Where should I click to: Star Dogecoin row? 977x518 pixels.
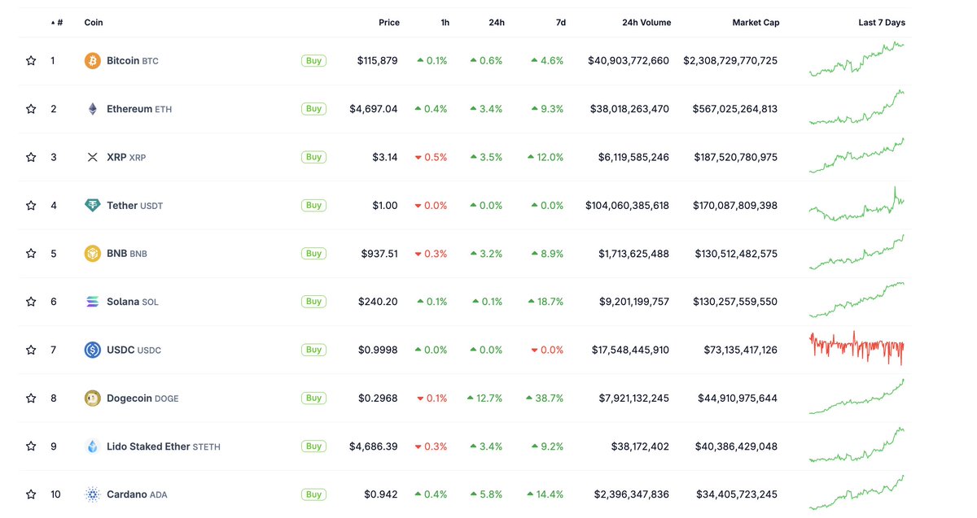[x=31, y=398]
